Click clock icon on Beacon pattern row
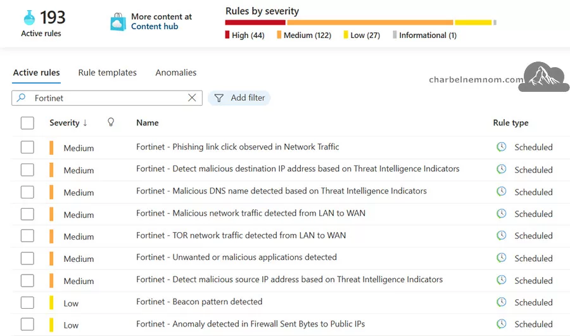The width and height of the screenshot is (570, 336). 502,302
